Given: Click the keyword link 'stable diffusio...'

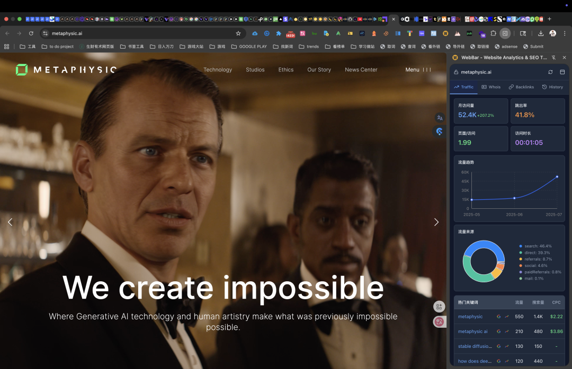Looking at the screenshot, I should tap(475, 346).
